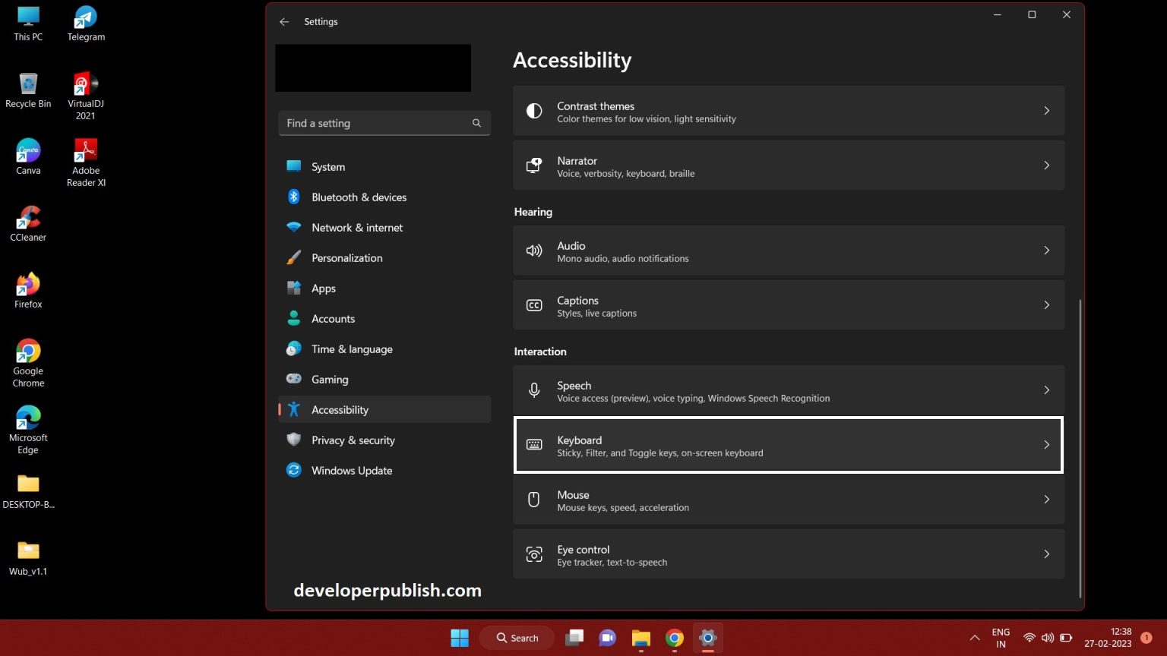This screenshot has height=656, width=1167.
Task: Click the Narrator icon
Action: tap(534, 166)
